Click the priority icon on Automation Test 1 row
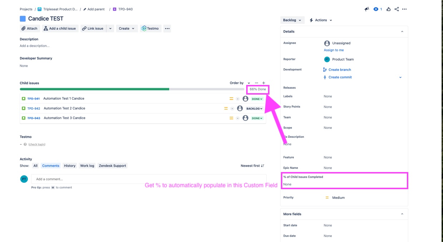The width and height of the screenshot is (443, 242). (x=232, y=99)
